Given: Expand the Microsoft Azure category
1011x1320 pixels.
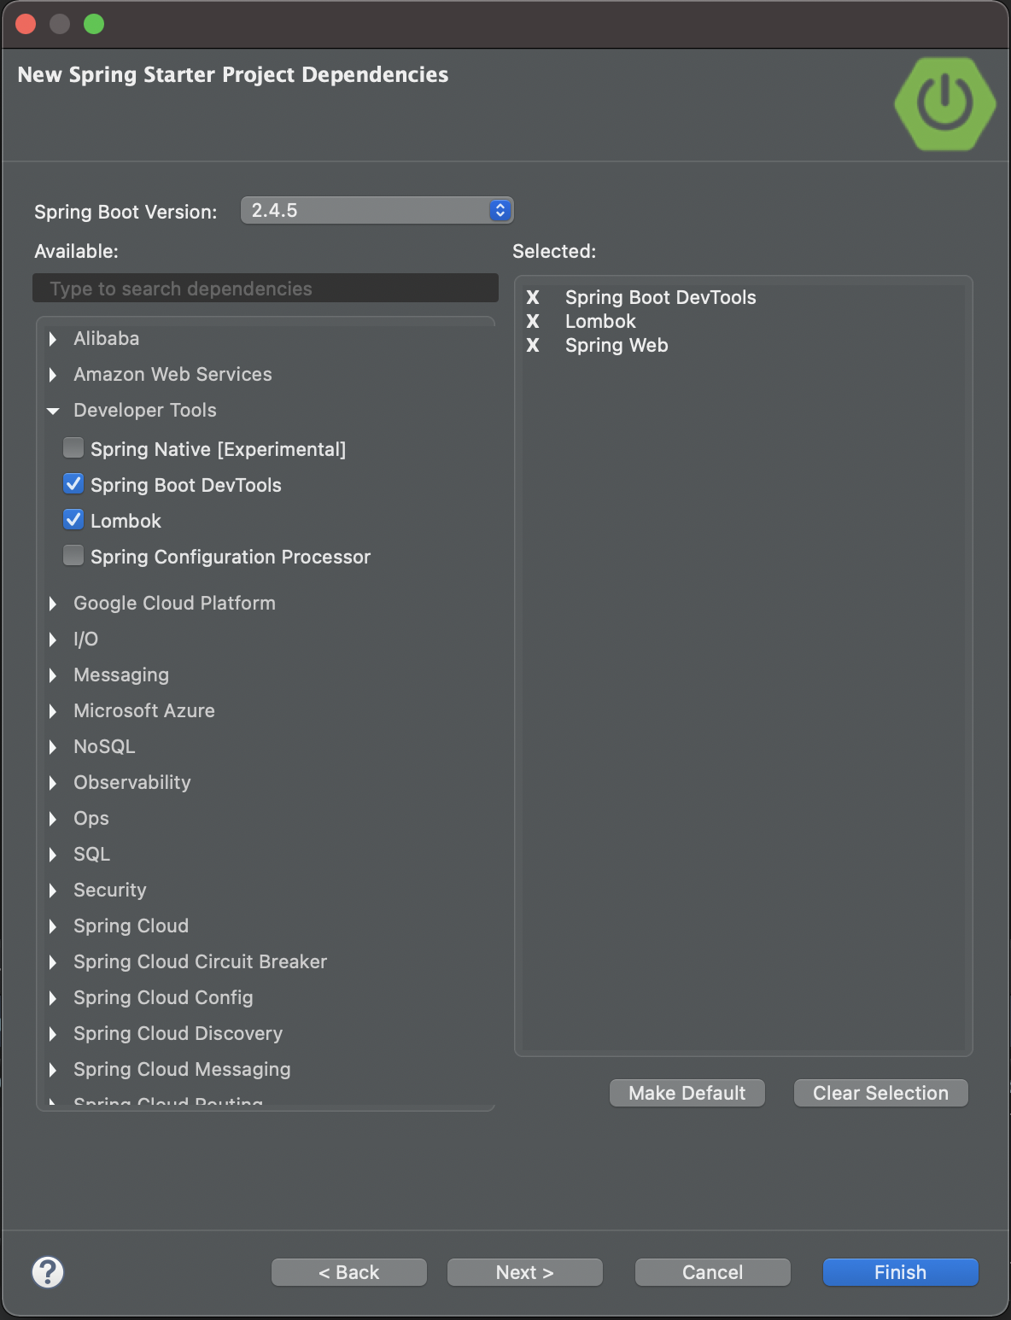Looking at the screenshot, I should 53,711.
